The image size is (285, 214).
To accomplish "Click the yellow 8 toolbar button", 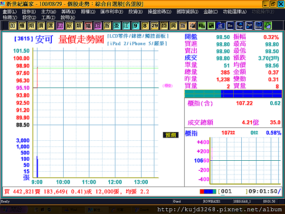I will click(145, 26).
